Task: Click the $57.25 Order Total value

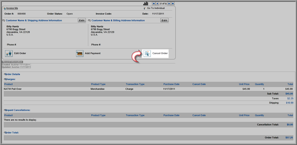Action: click(x=289, y=138)
